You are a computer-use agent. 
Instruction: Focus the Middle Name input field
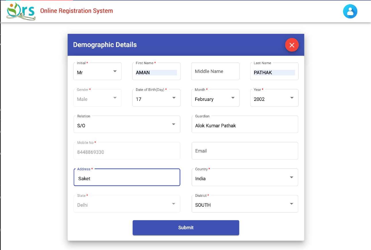pyautogui.click(x=215, y=71)
